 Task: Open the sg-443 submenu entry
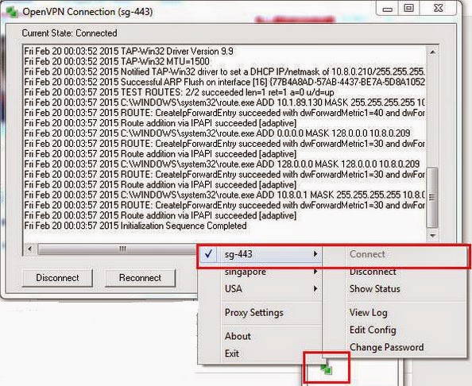(261, 254)
